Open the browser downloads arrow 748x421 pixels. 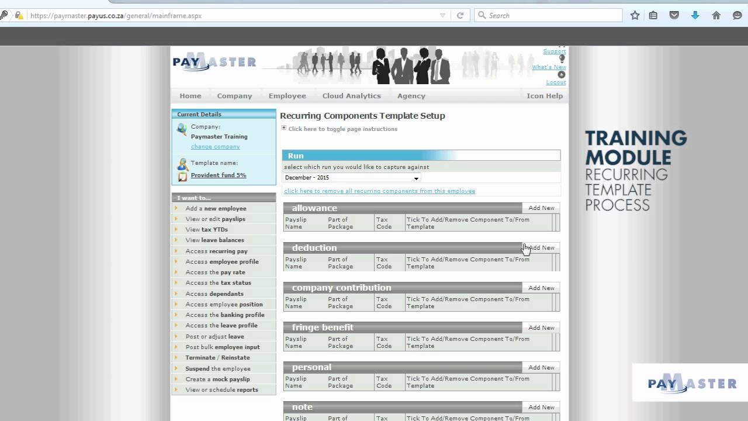pos(695,16)
